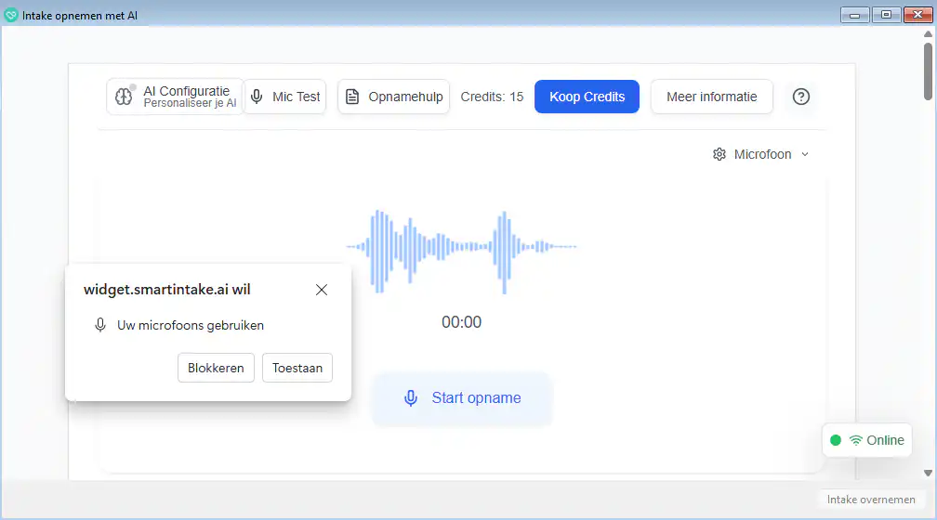Screen dimensions: 937x520
Task: Click the microphone icon in Start opname
Action: click(x=411, y=398)
